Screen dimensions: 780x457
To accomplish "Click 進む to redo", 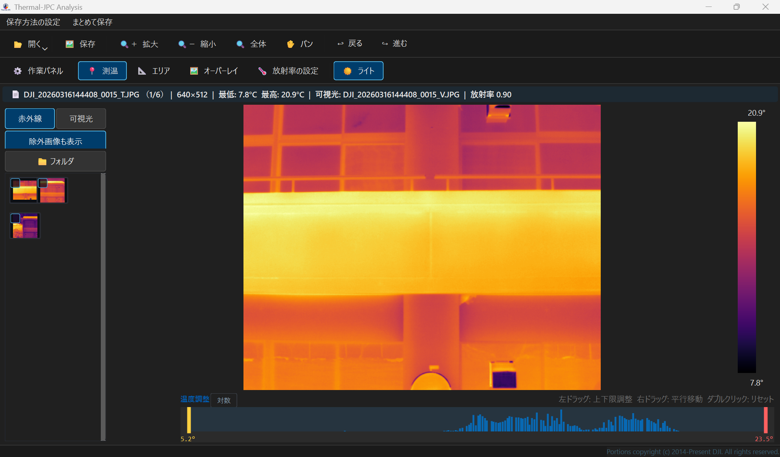I will [395, 43].
